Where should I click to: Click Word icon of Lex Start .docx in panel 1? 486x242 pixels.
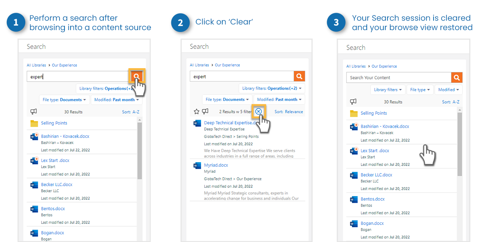coord(34,161)
